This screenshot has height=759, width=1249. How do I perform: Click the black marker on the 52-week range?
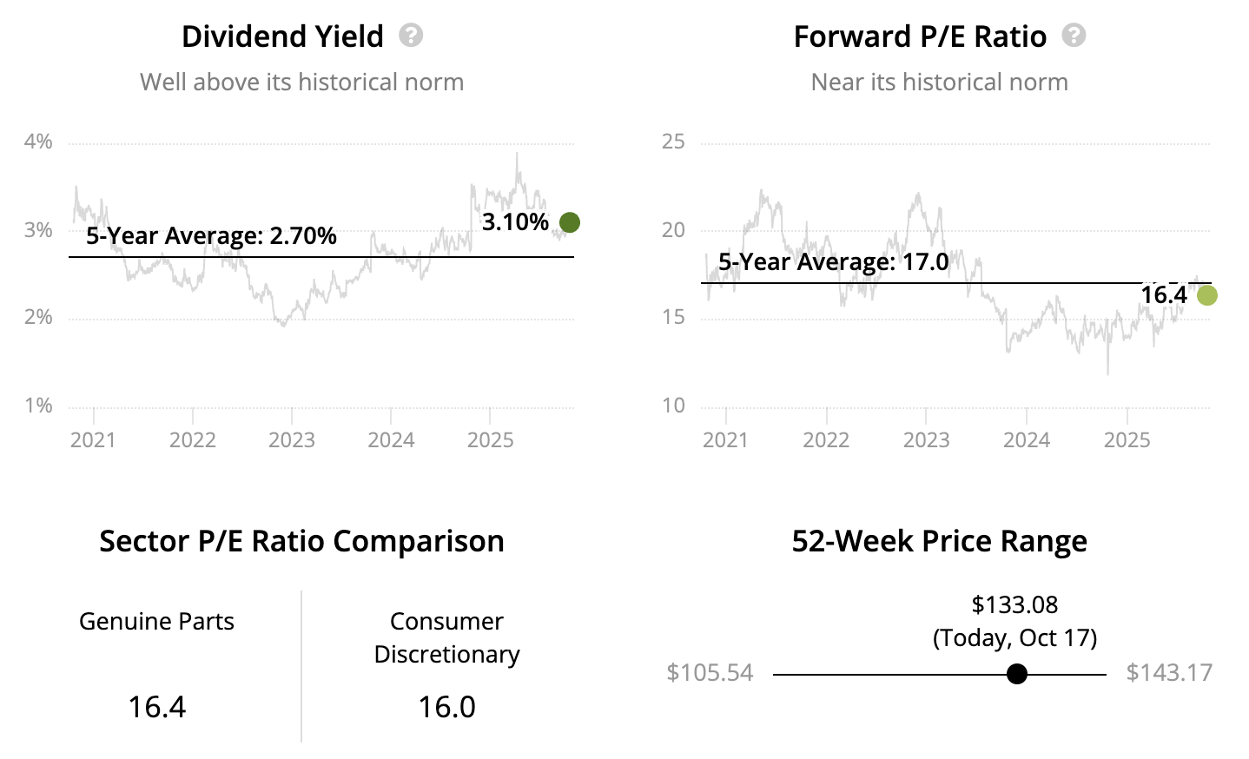[x=1017, y=674]
